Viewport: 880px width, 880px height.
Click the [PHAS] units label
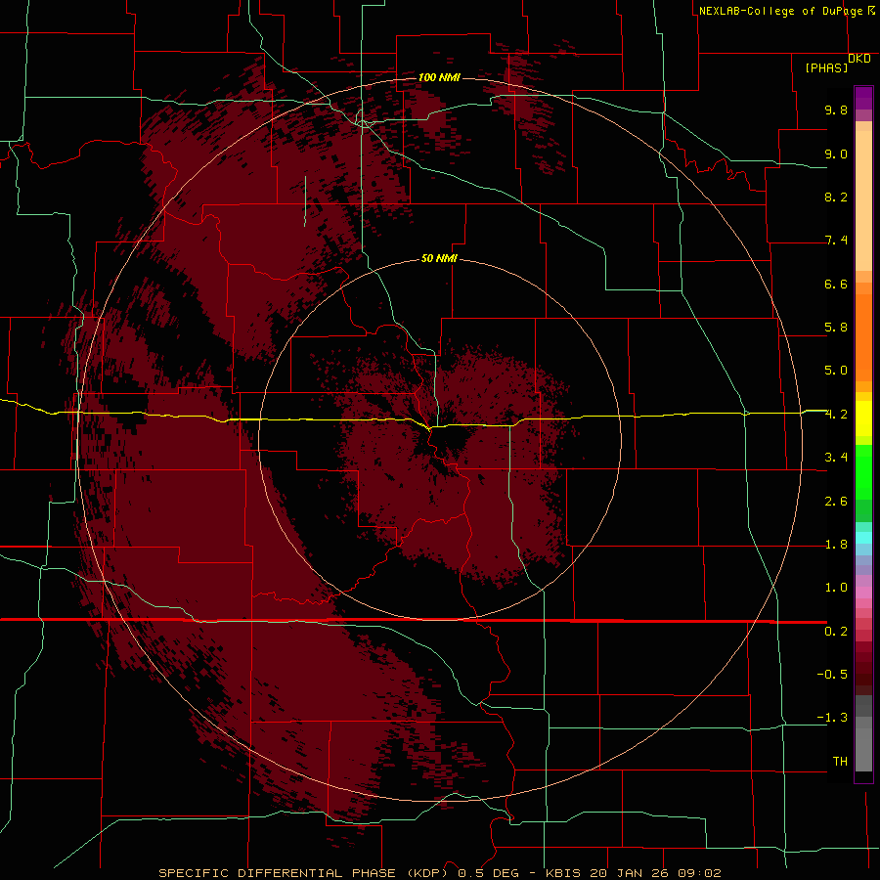[x=826, y=68]
